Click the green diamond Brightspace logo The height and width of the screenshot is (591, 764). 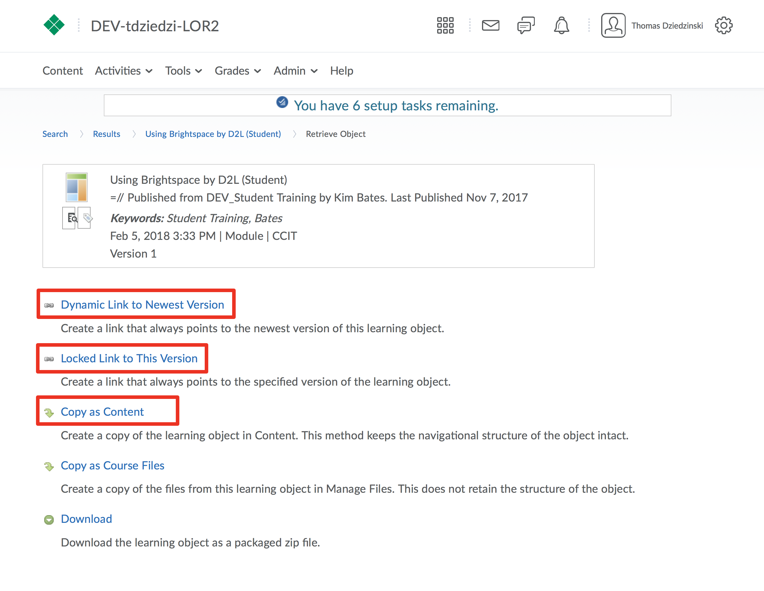54,25
